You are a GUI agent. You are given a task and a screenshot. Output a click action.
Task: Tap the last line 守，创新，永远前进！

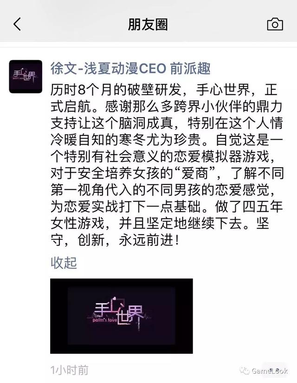click(x=115, y=240)
